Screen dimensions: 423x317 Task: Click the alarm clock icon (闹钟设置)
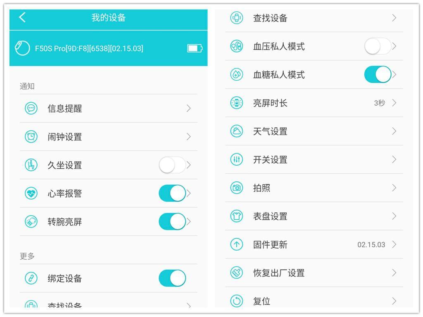point(31,137)
